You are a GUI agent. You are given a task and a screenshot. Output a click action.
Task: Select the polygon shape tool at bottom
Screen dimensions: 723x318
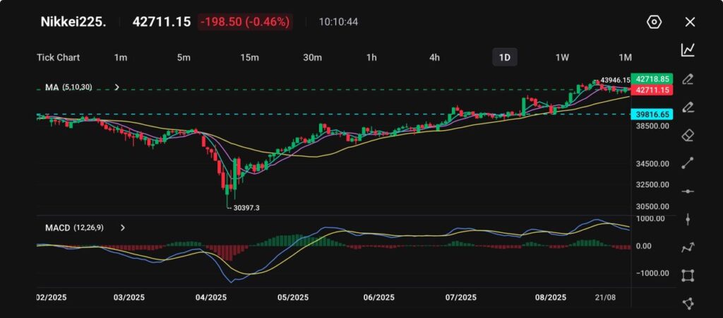pyautogui.click(x=688, y=303)
